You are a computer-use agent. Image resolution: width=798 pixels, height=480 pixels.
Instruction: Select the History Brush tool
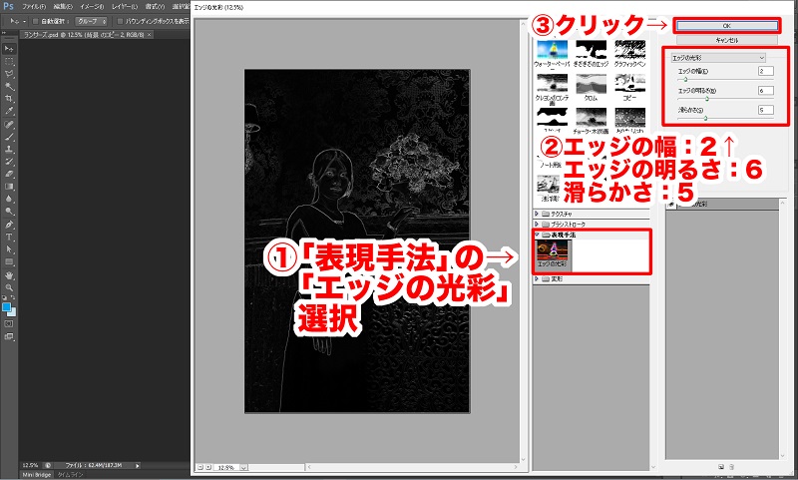[x=9, y=162]
